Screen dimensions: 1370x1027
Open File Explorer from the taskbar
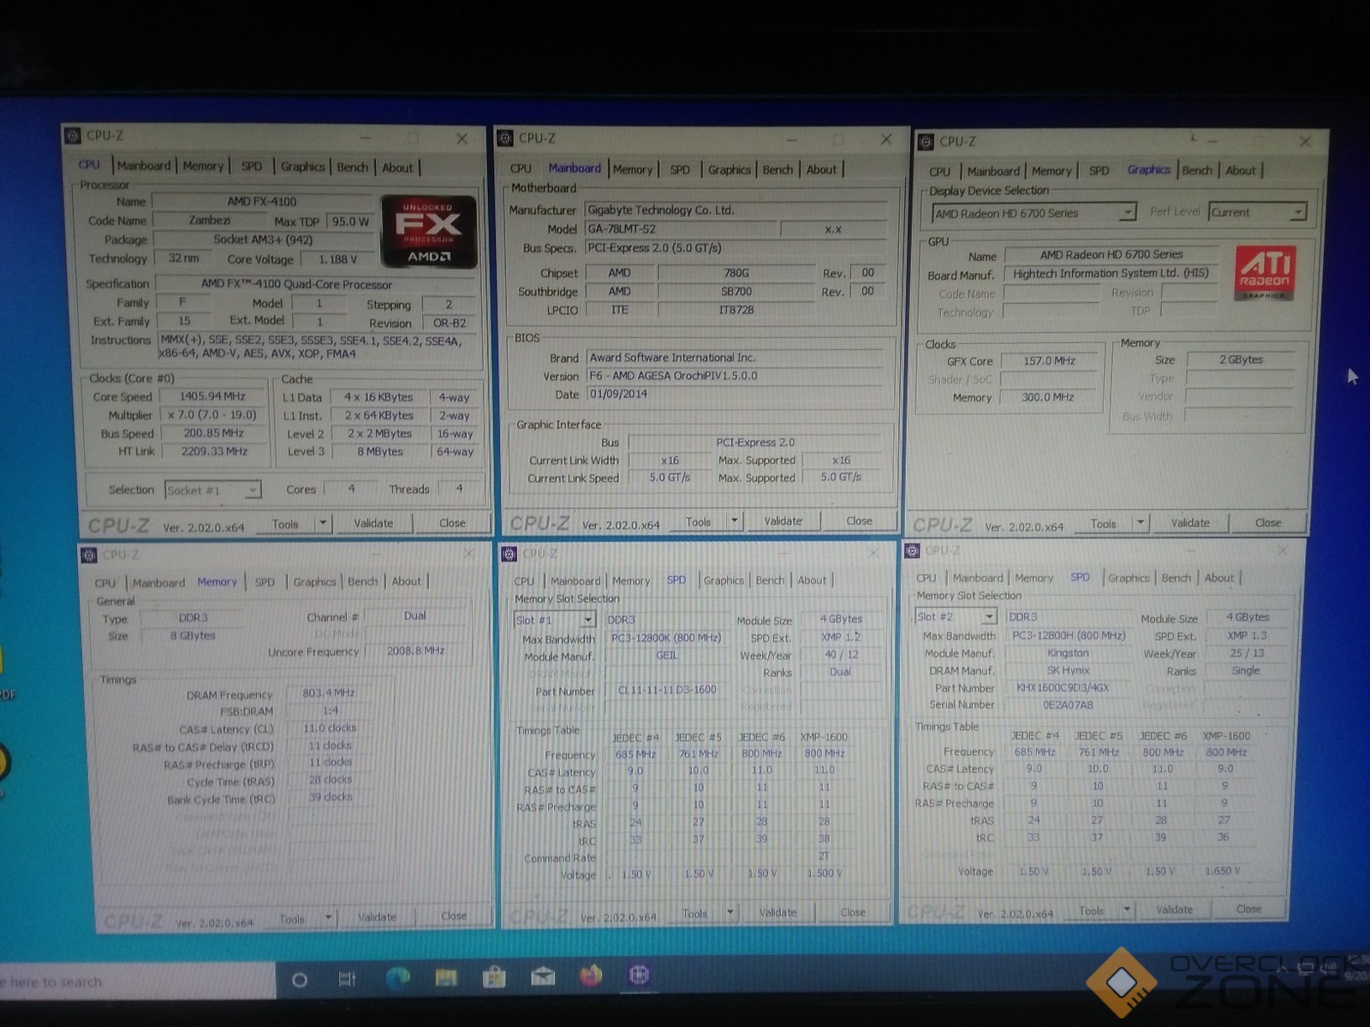pos(446,977)
